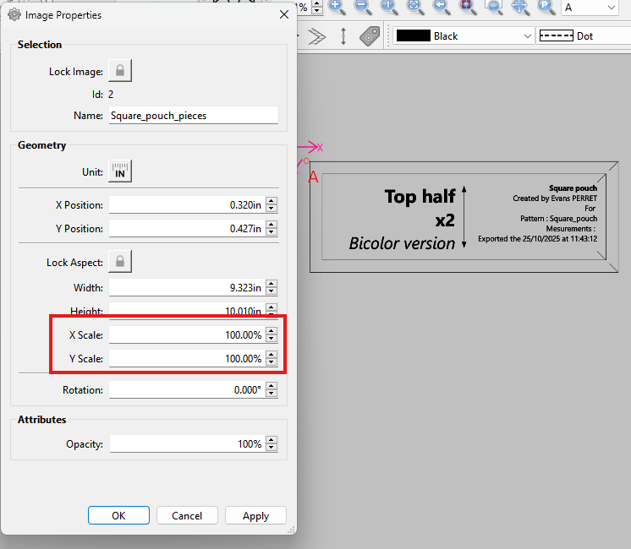Viewport: 631px width, 549px height.
Task: Select the Zoom to 1:1 icon
Action: click(389, 7)
